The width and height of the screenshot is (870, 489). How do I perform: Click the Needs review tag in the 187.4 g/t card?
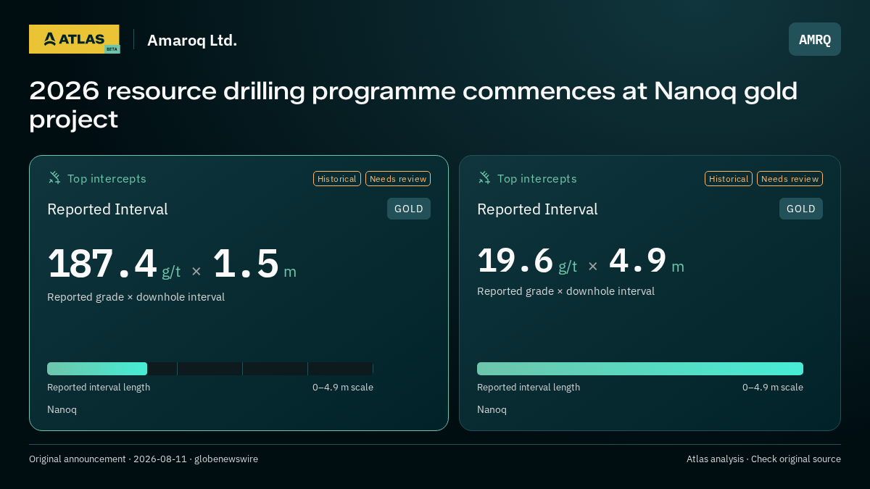(398, 179)
